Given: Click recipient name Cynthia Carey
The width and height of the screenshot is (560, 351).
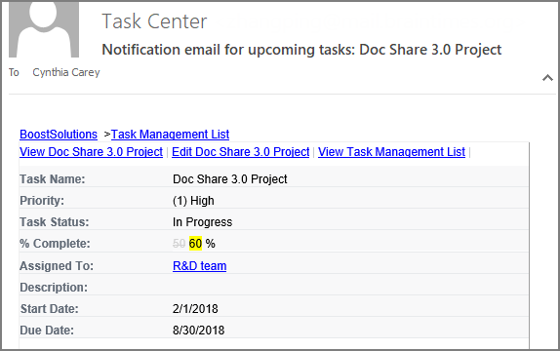Looking at the screenshot, I should pos(66,72).
